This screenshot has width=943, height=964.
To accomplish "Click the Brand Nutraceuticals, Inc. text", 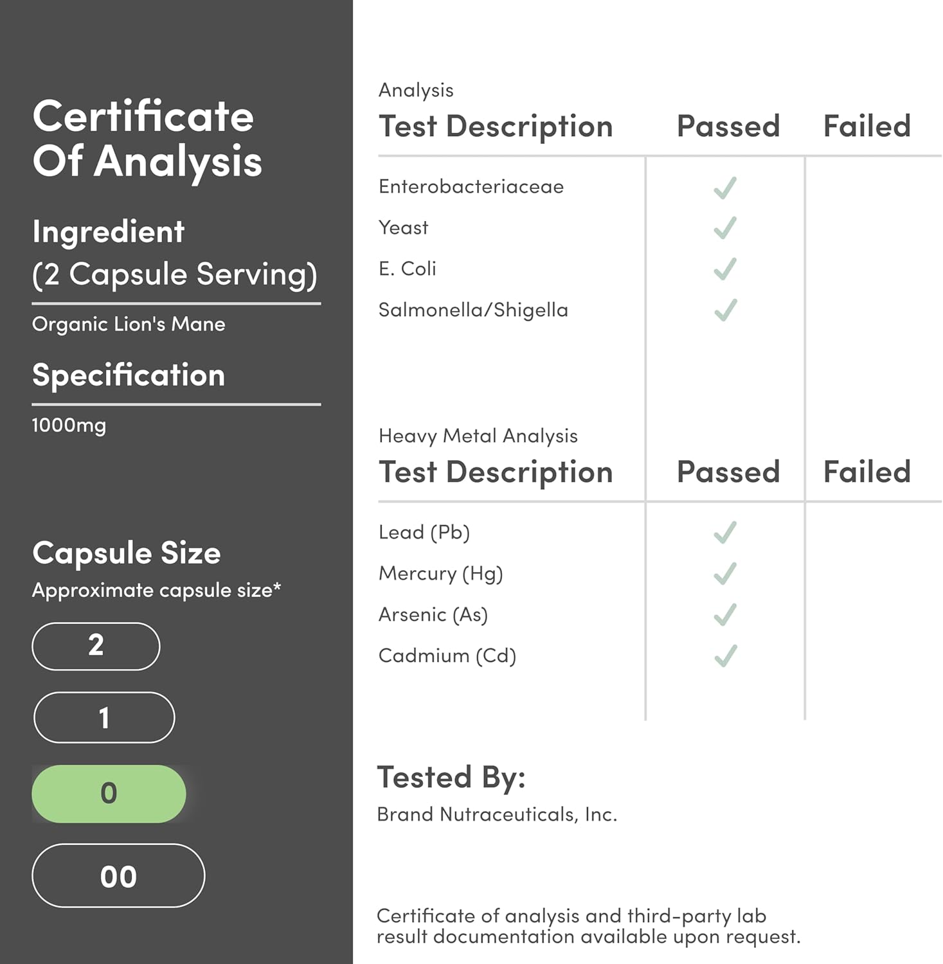I will [496, 814].
